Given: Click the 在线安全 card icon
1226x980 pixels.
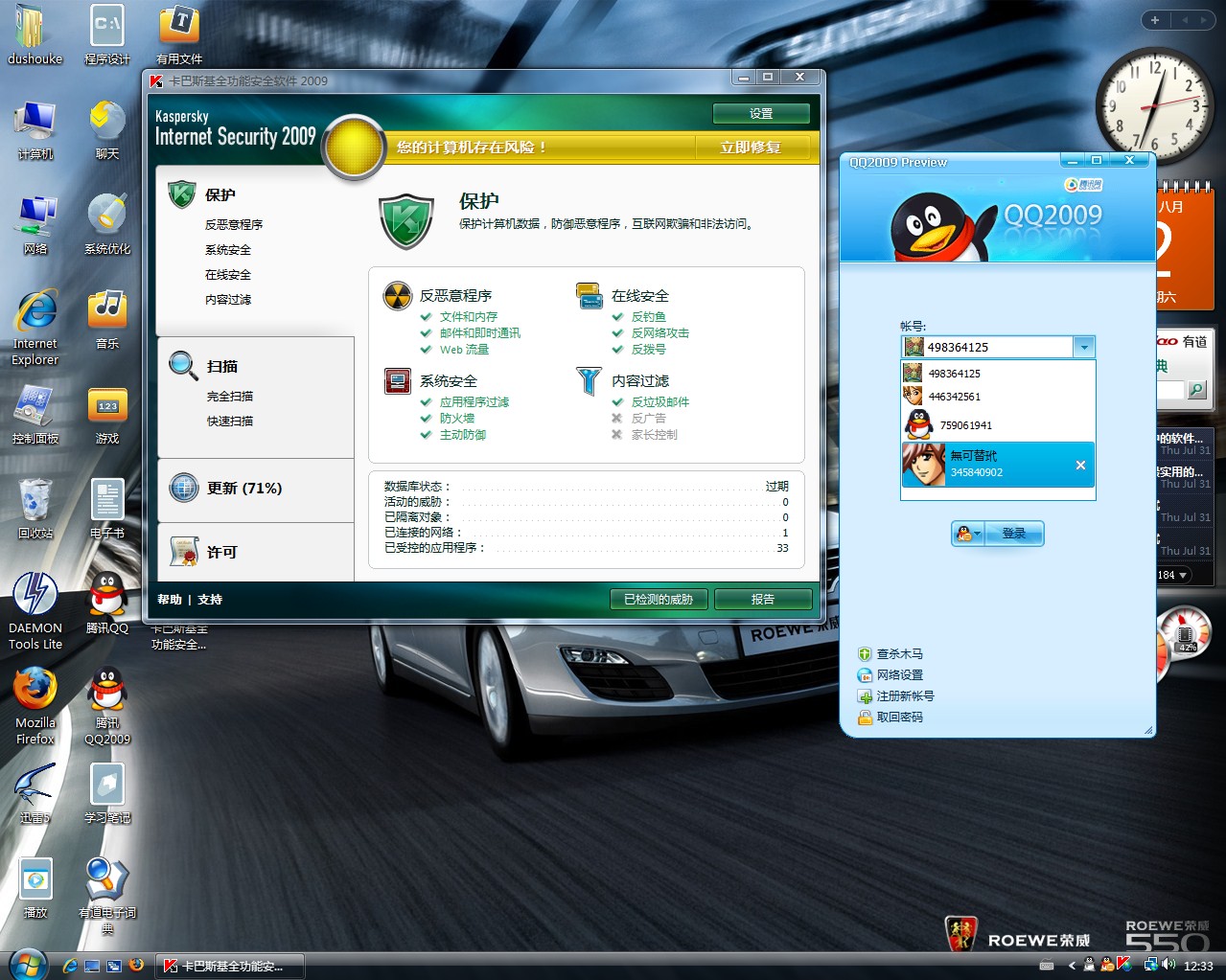Looking at the screenshot, I should tap(590, 296).
